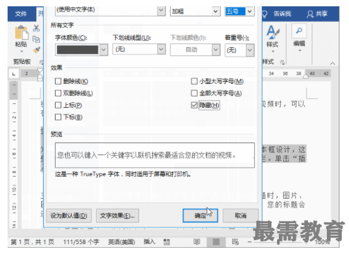The height and width of the screenshot is (256, 349).
Task: Open the Editing search icon
Action: [x=299, y=31]
